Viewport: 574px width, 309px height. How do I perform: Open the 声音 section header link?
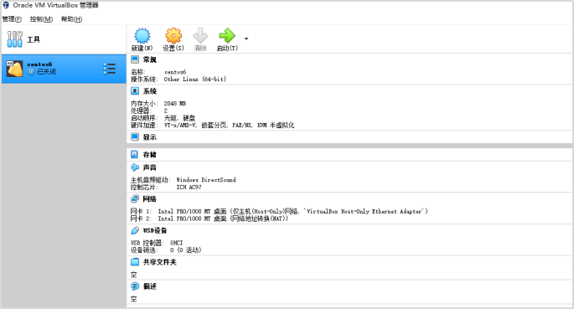tap(150, 167)
